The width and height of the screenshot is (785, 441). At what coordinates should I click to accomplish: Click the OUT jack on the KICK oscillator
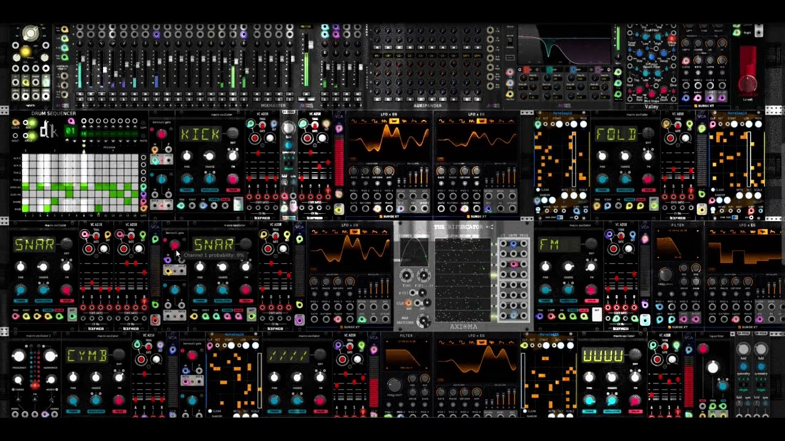(x=239, y=205)
